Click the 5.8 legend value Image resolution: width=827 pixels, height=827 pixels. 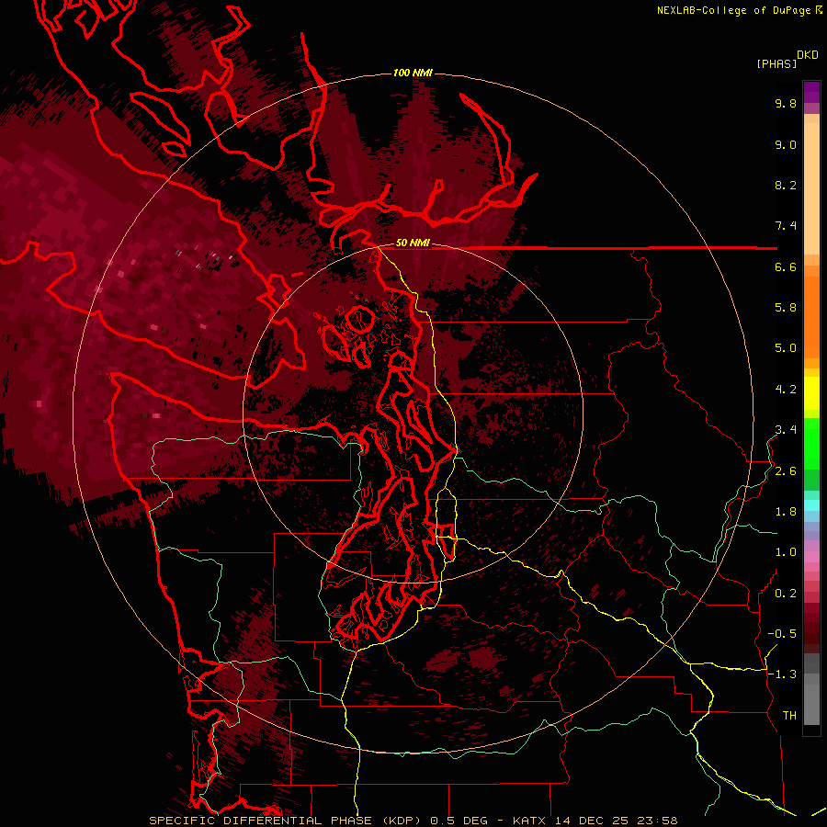point(786,308)
